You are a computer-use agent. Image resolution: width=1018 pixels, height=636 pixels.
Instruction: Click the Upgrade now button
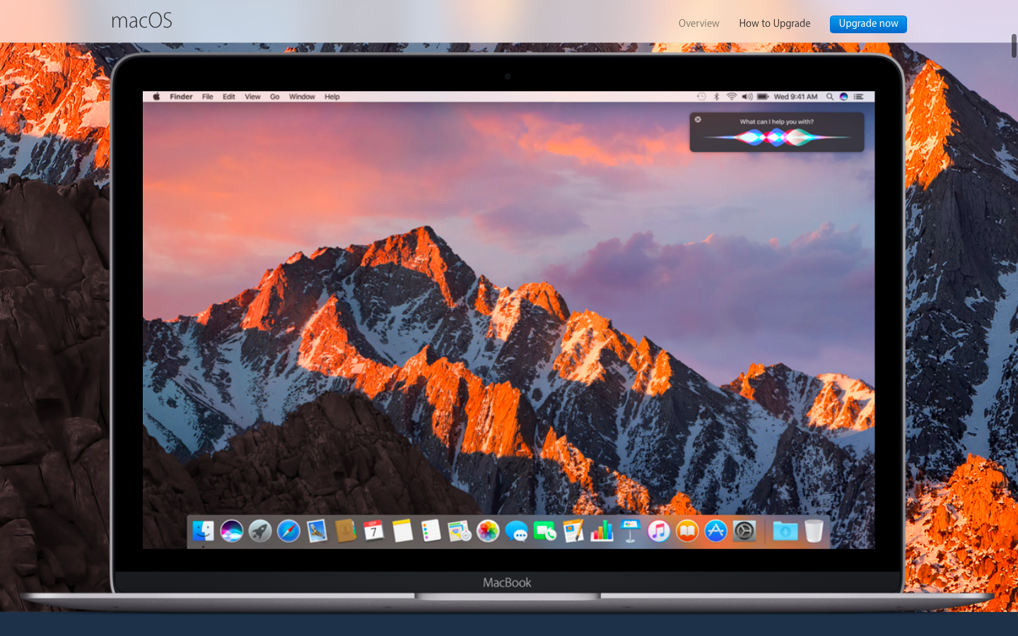pos(868,23)
